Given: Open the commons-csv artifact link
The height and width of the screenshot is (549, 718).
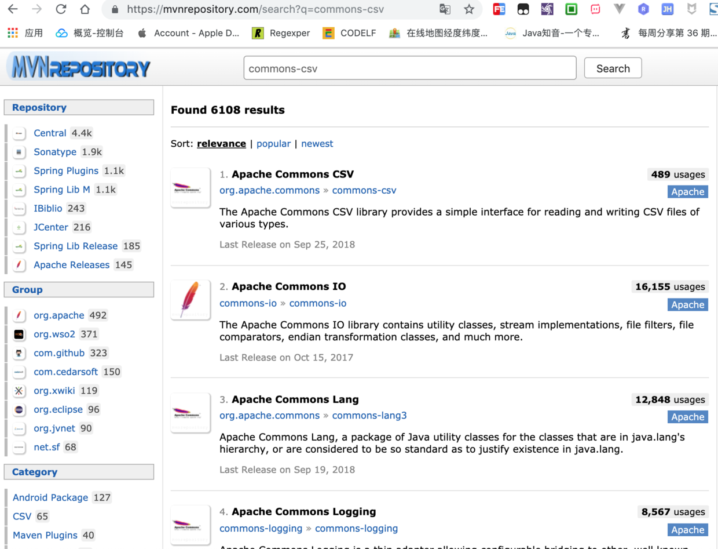Looking at the screenshot, I should tap(364, 190).
